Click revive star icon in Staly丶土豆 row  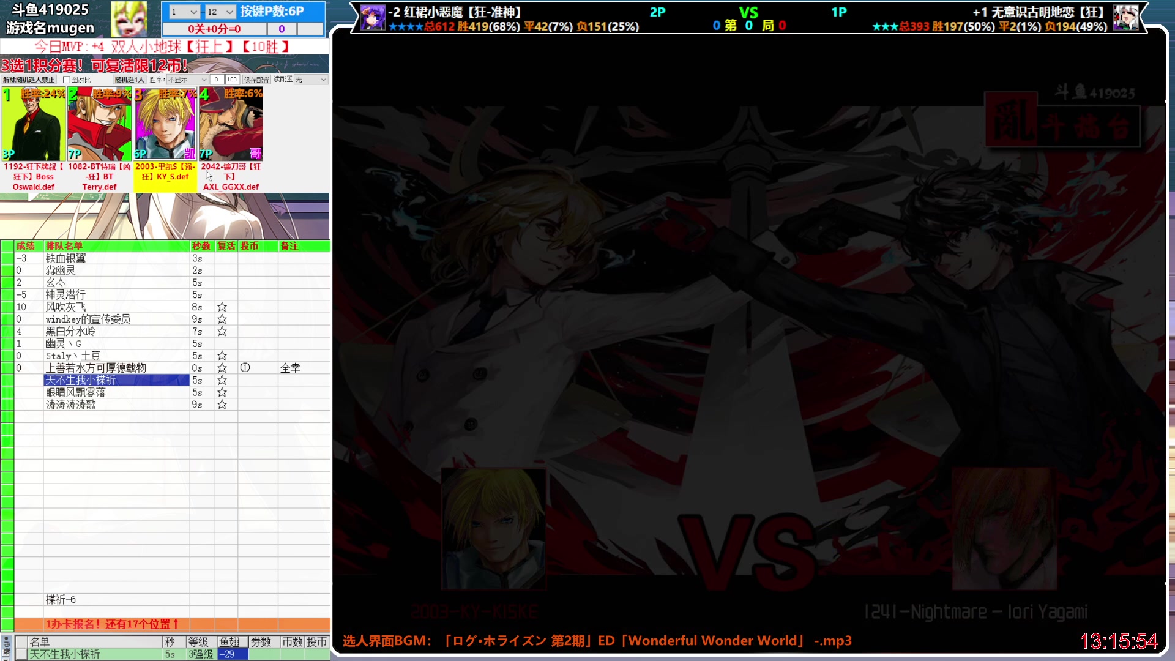pyautogui.click(x=222, y=356)
